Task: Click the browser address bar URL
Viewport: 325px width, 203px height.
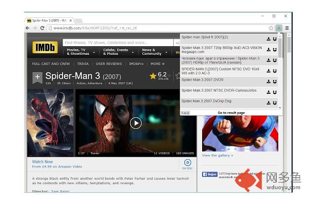Action: [95, 28]
